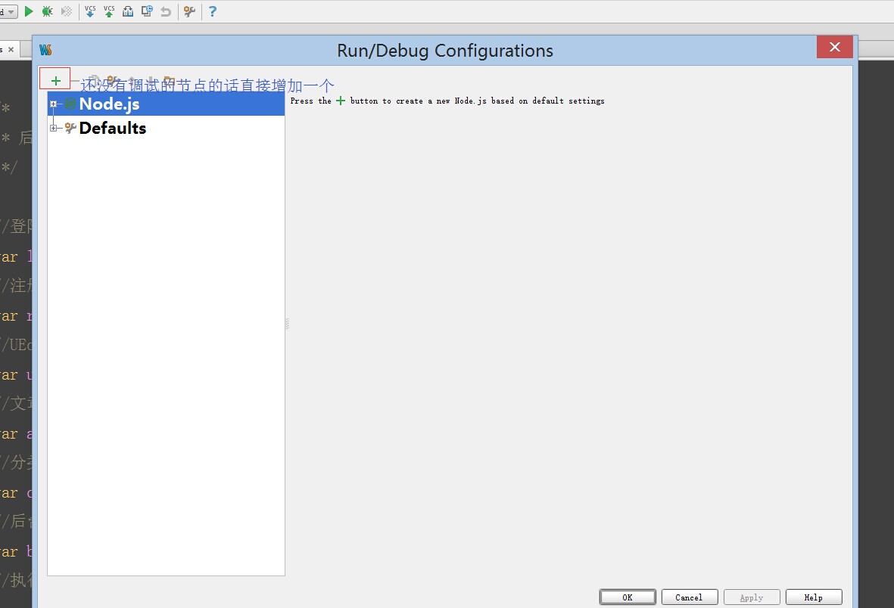Show history via the clock-and-monitor toolbar icon
The height and width of the screenshot is (608, 894).
coord(147,11)
